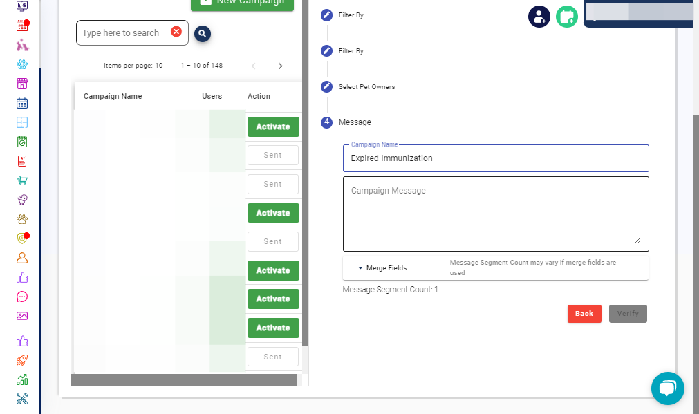Viewport: 699px width, 414px height.
Task: Click the dark blue add-user icon
Action: pyautogui.click(x=539, y=17)
